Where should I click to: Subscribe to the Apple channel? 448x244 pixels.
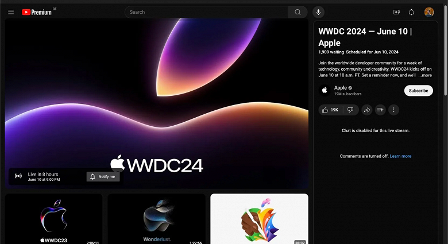coord(418,91)
